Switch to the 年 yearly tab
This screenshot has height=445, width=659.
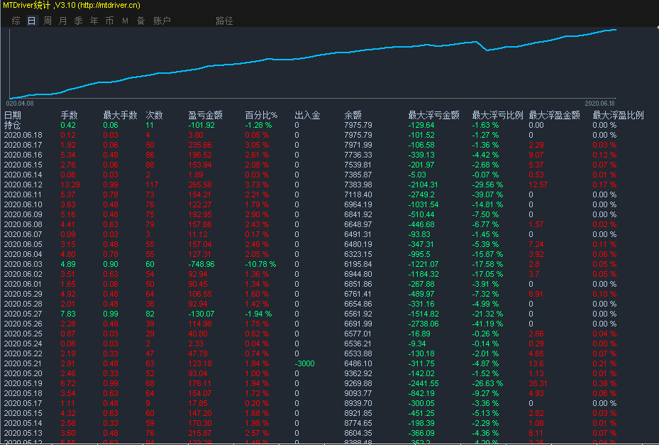[x=94, y=21]
